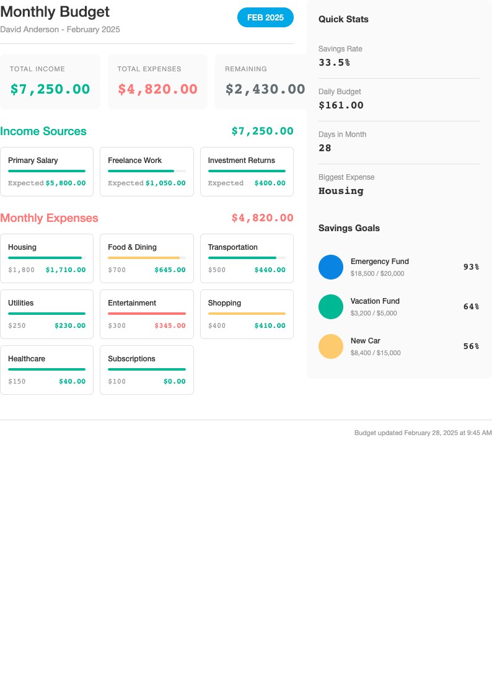Viewport: 492px width, 696px height.
Task: Click the Income Sources section heading
Action: [44, 131]
